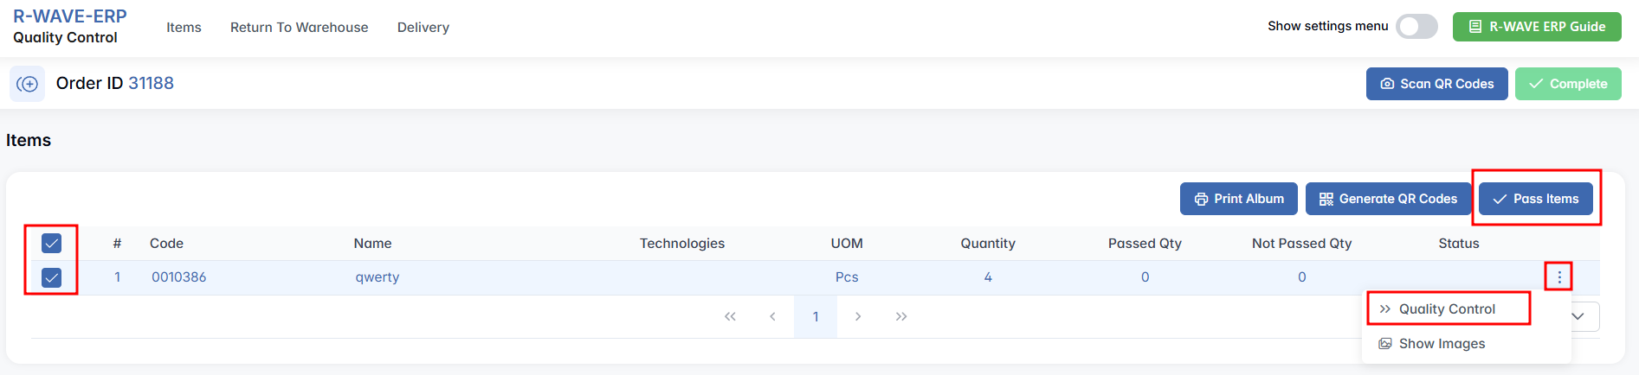Image resolution: width=1639 pixels, height=375 pixels.
Task: Open the Return To Warehouse menu
Action: click(299, 28)
